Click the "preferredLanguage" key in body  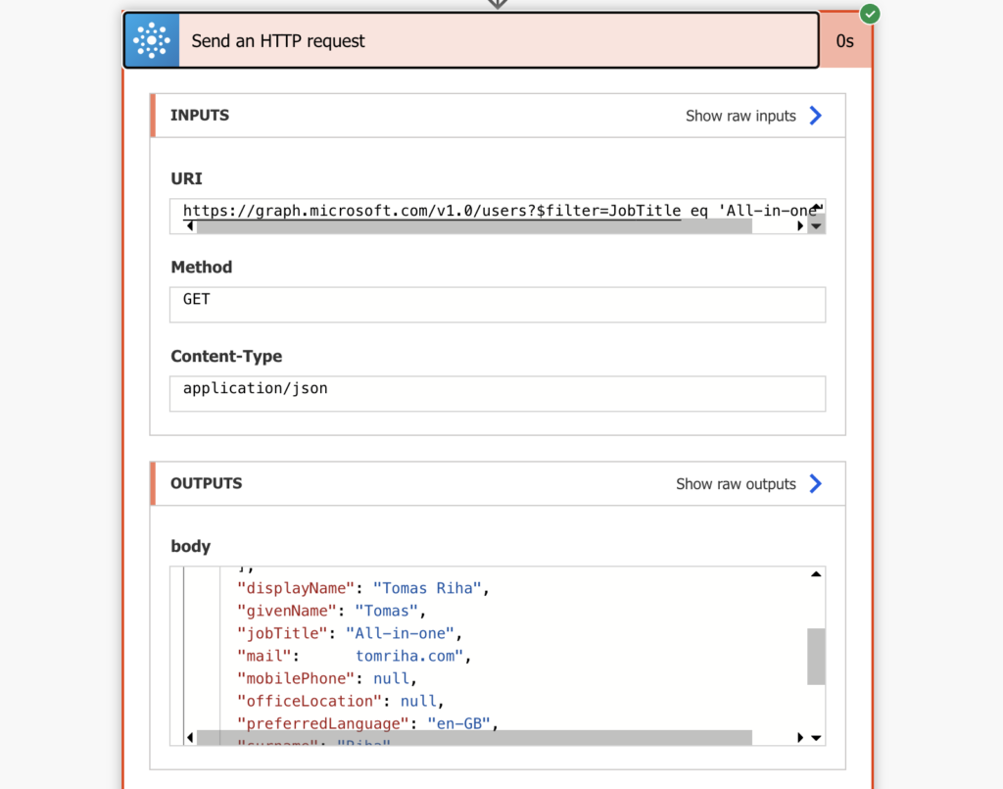[x=322, y=723]
